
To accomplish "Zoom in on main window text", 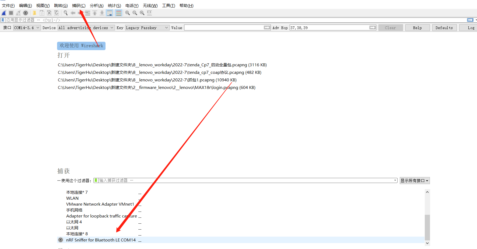I will coord(128,13).
